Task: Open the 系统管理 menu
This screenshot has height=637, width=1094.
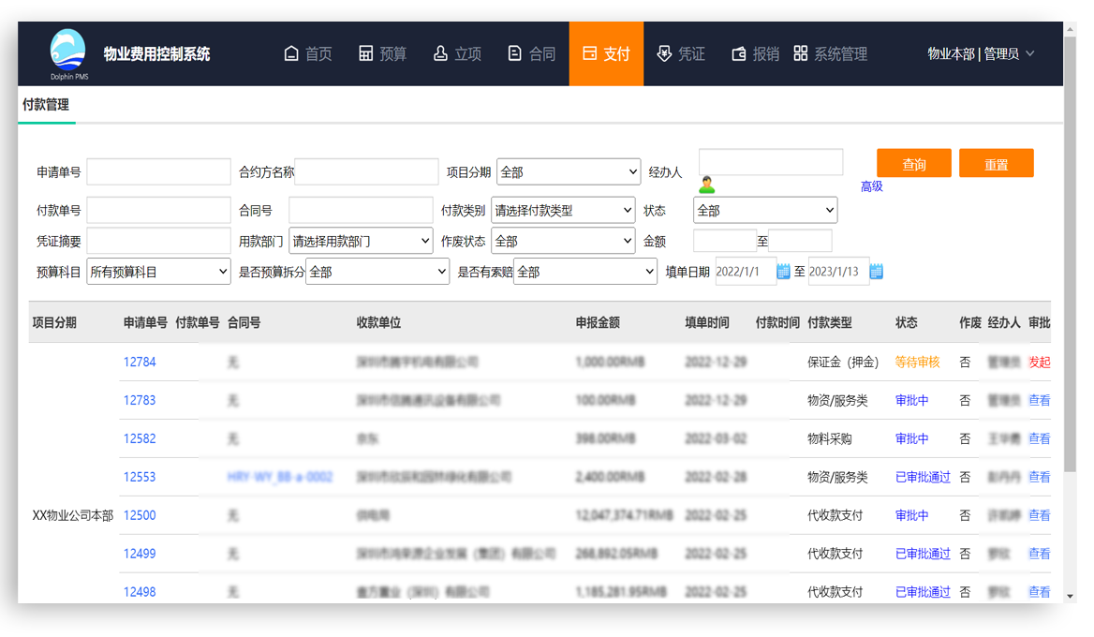Action: [x=831, y=54]
